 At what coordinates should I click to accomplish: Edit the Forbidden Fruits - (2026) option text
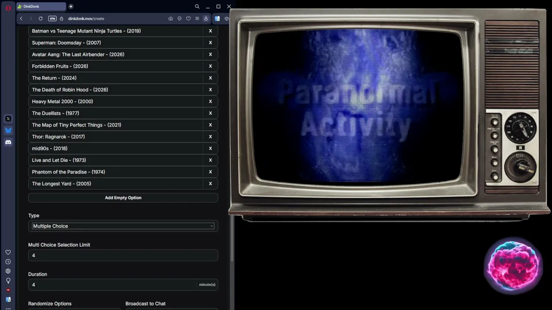pyautogui.click(x=116, y=66)
